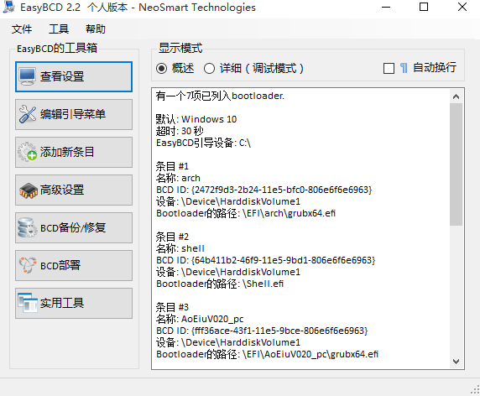This screenshot has height=396, width=480.
Task: Click the BCD ID starting with 64b411b2
Action: pos(283,260)
